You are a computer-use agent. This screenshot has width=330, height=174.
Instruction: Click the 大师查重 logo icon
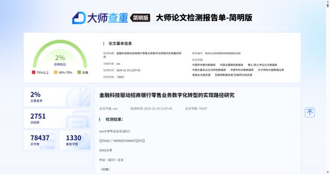click(79, 18)
